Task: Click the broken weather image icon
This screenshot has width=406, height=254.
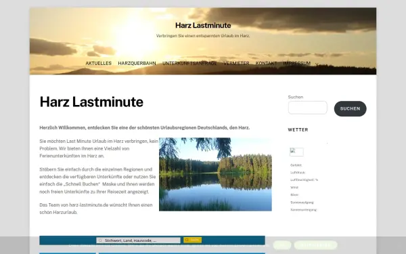Action: (x=296, y=152)
